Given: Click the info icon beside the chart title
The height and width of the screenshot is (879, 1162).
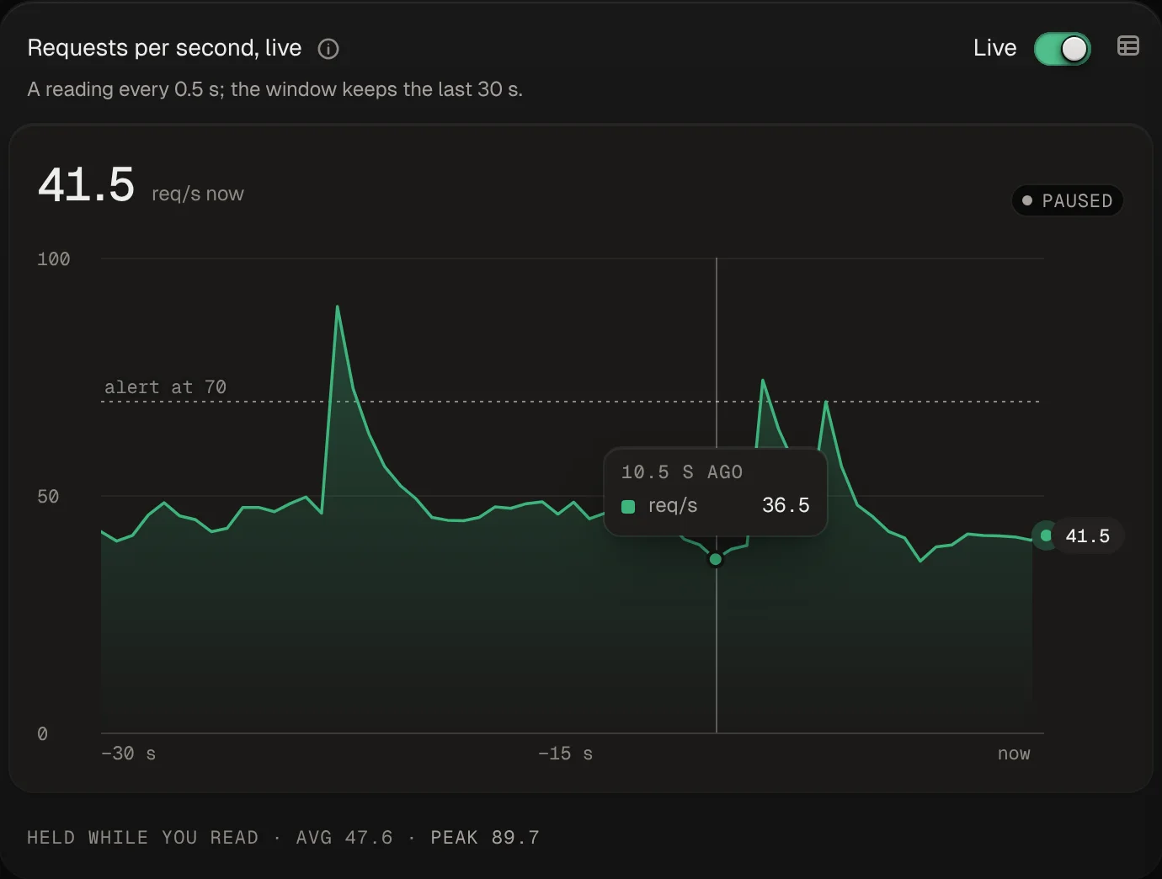Looking at the screenshot, I should pos(328,49).
